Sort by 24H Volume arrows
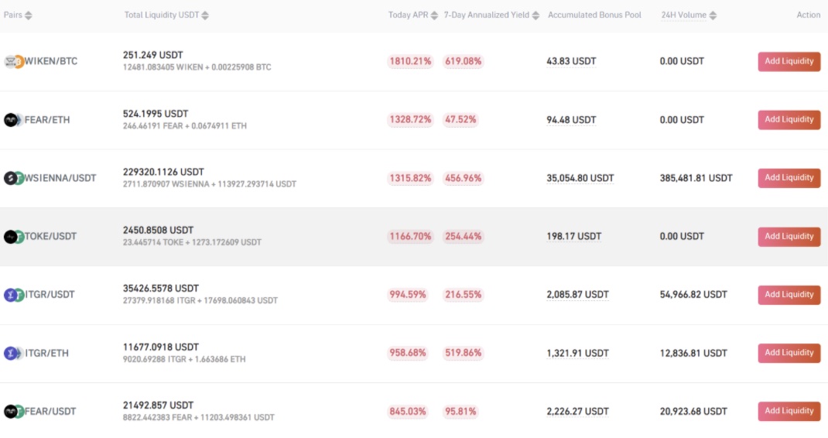 (713, 15)
